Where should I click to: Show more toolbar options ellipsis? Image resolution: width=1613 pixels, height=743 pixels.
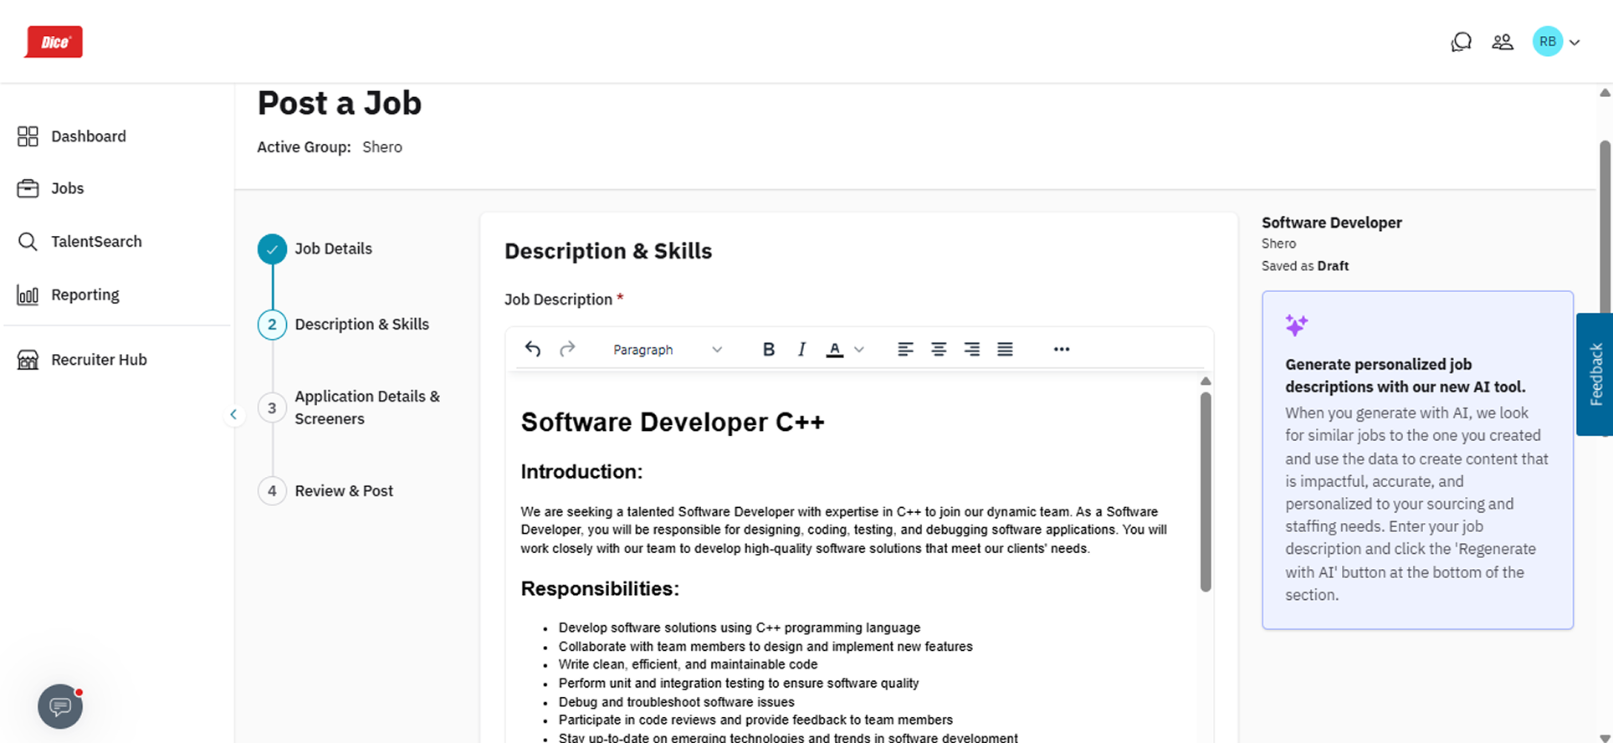[1062, 349]
